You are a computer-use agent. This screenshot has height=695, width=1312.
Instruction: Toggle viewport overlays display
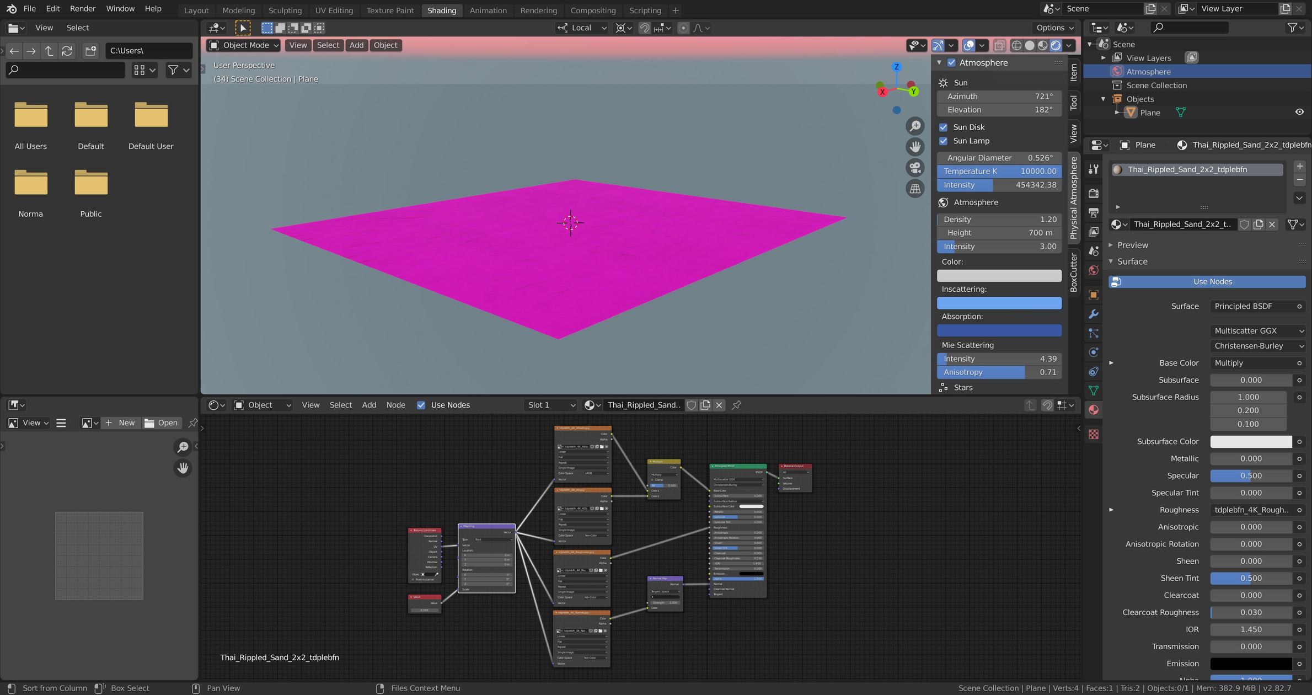pos(969,45)
